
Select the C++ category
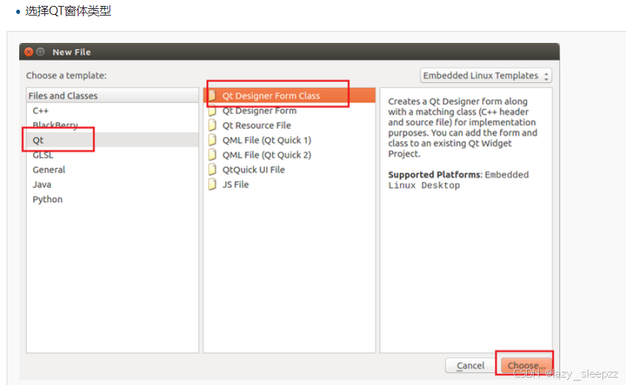pos(112,110)
